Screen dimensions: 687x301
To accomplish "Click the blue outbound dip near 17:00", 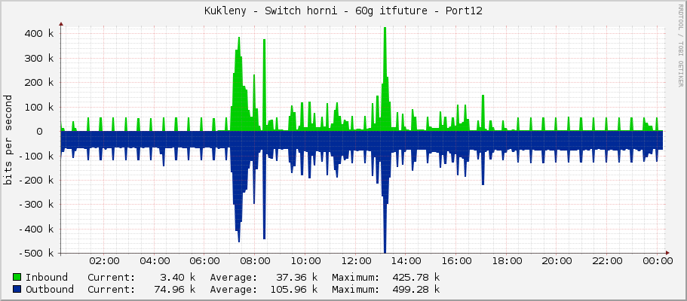I will (483, 158).
